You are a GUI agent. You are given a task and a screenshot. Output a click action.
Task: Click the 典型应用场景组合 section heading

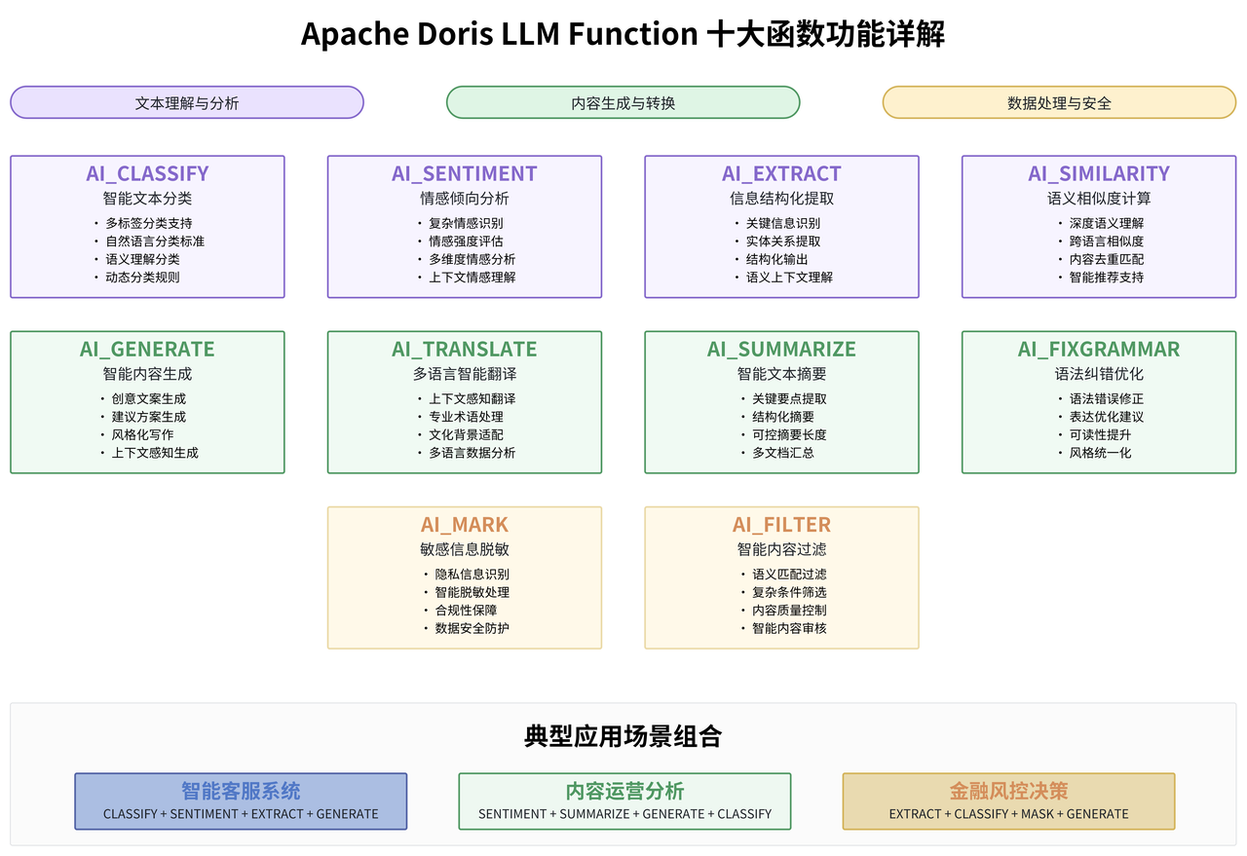tap(623, 737)
